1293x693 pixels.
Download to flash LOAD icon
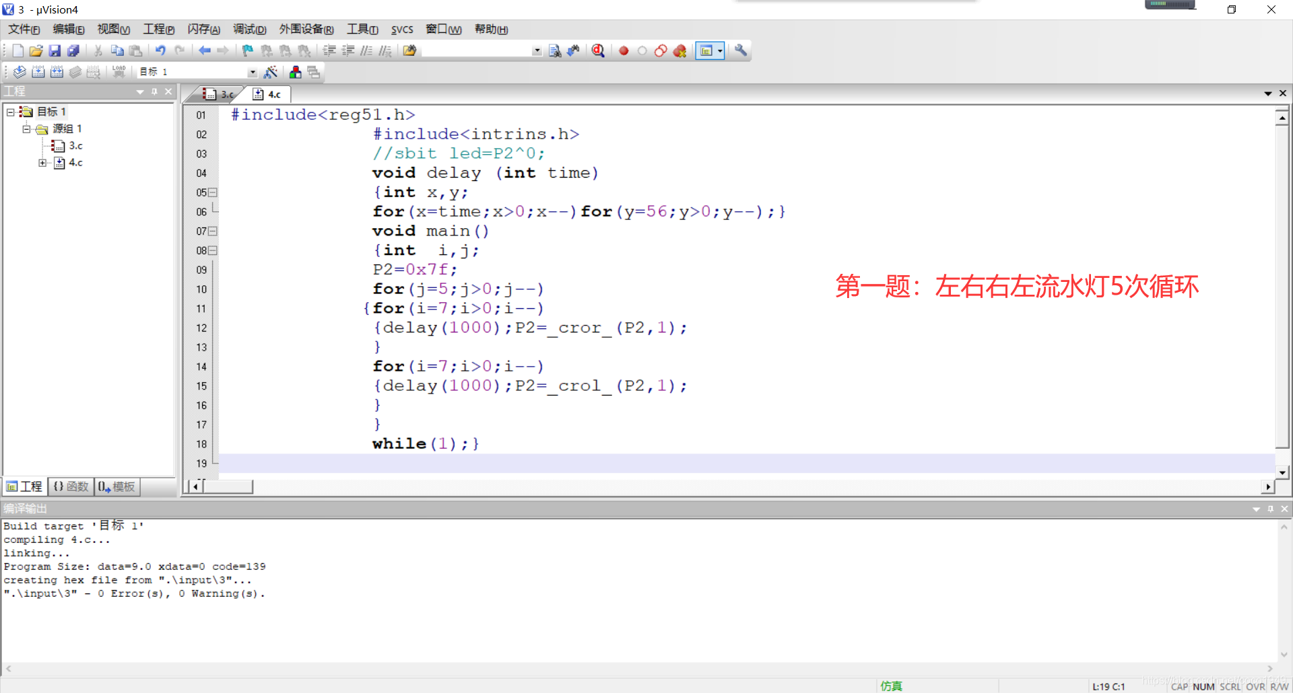pyautogui.click(x=119, y=71)
